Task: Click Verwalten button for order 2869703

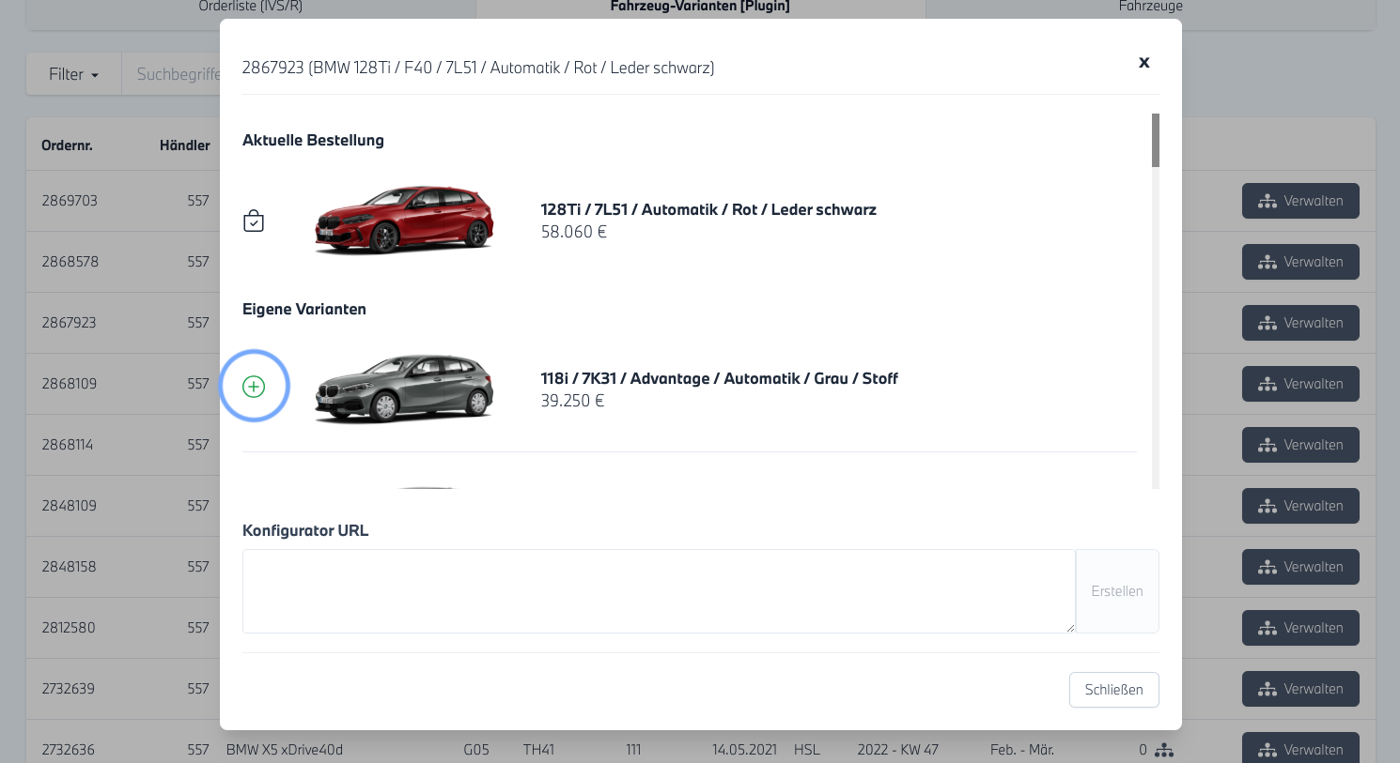Action: point(1299,201)
